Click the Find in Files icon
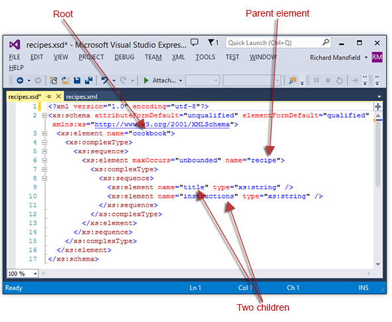Viewport: 392px width, 322px height. [x=292, y=80]
